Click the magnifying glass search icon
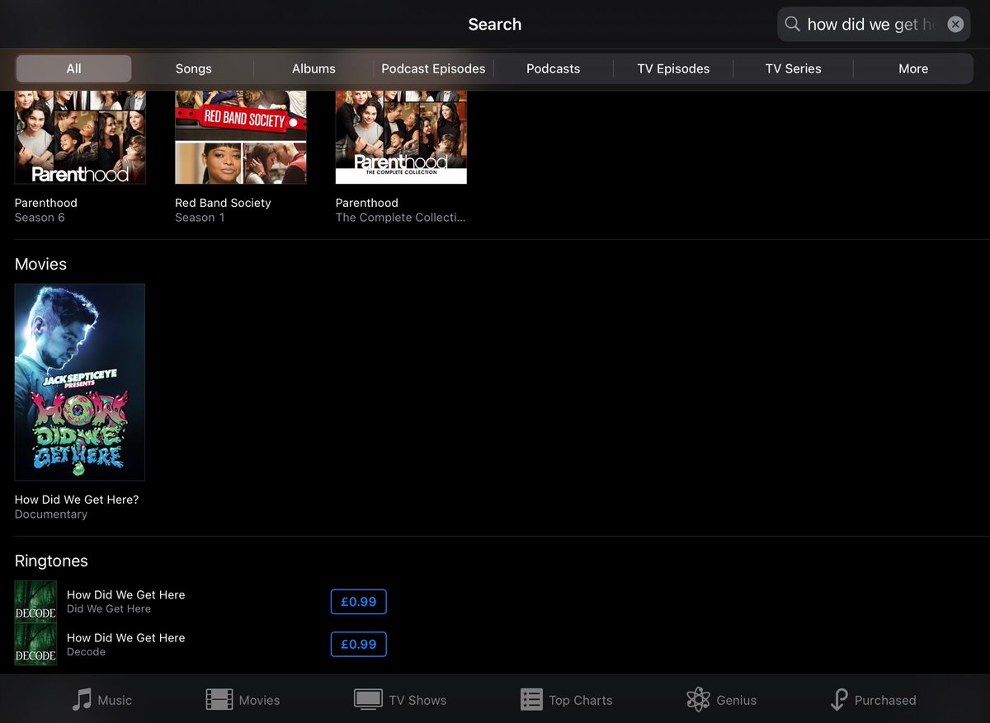Screen dimensions: 990x723 click(x=792, y=24)
